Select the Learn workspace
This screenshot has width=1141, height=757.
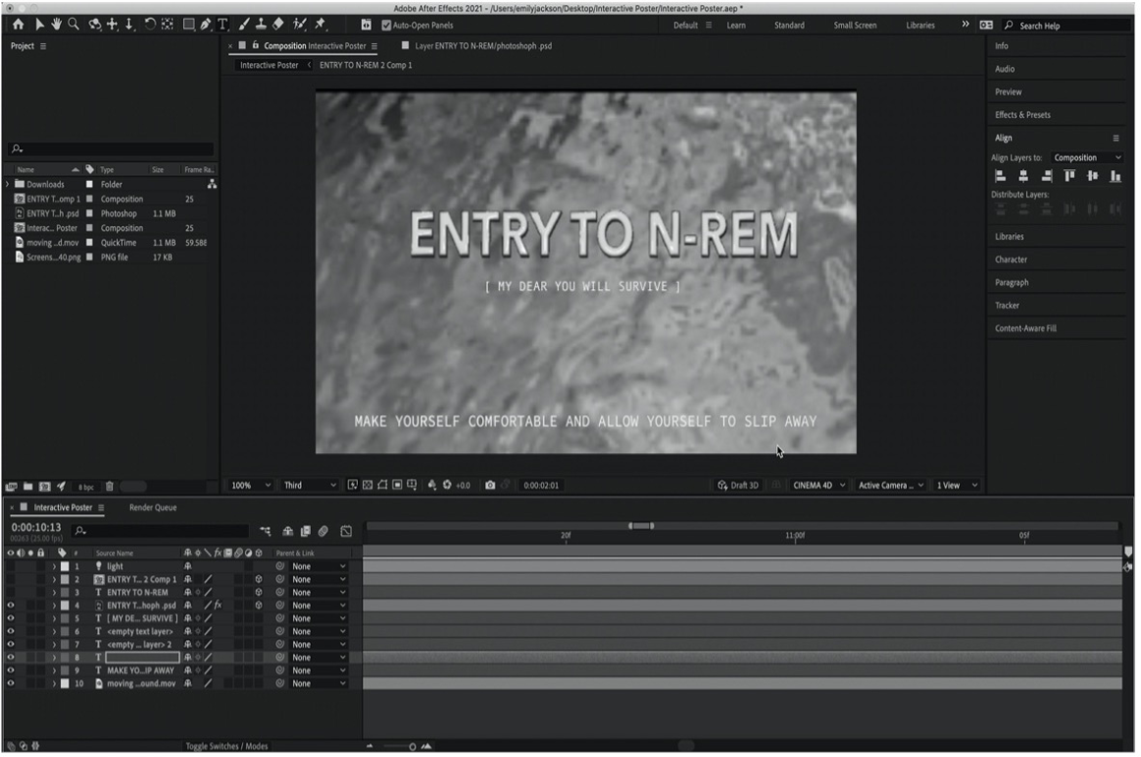[736, 26]
